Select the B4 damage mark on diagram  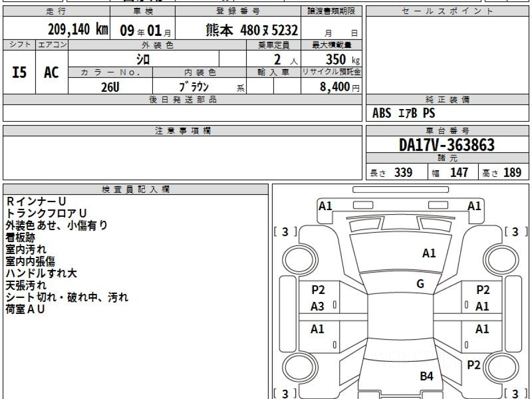426,377
